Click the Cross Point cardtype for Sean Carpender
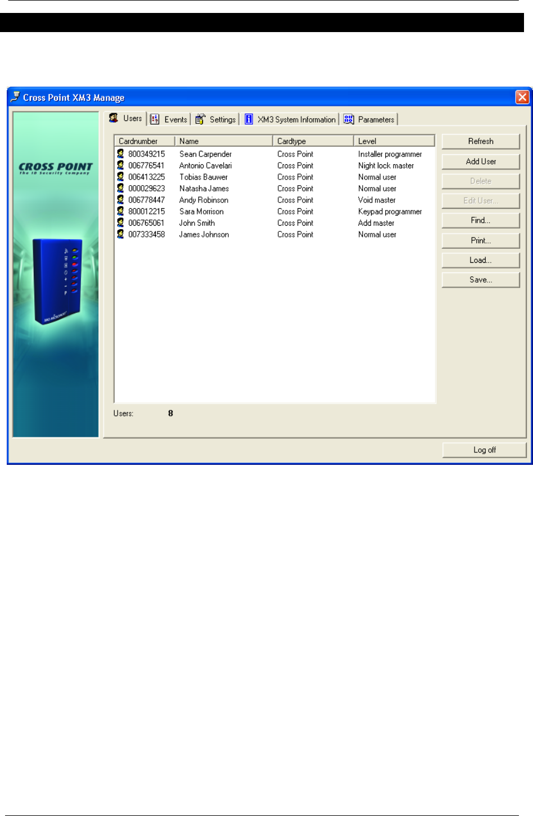The height and width of the screenshot is (816, 533). tap(295, 154)
